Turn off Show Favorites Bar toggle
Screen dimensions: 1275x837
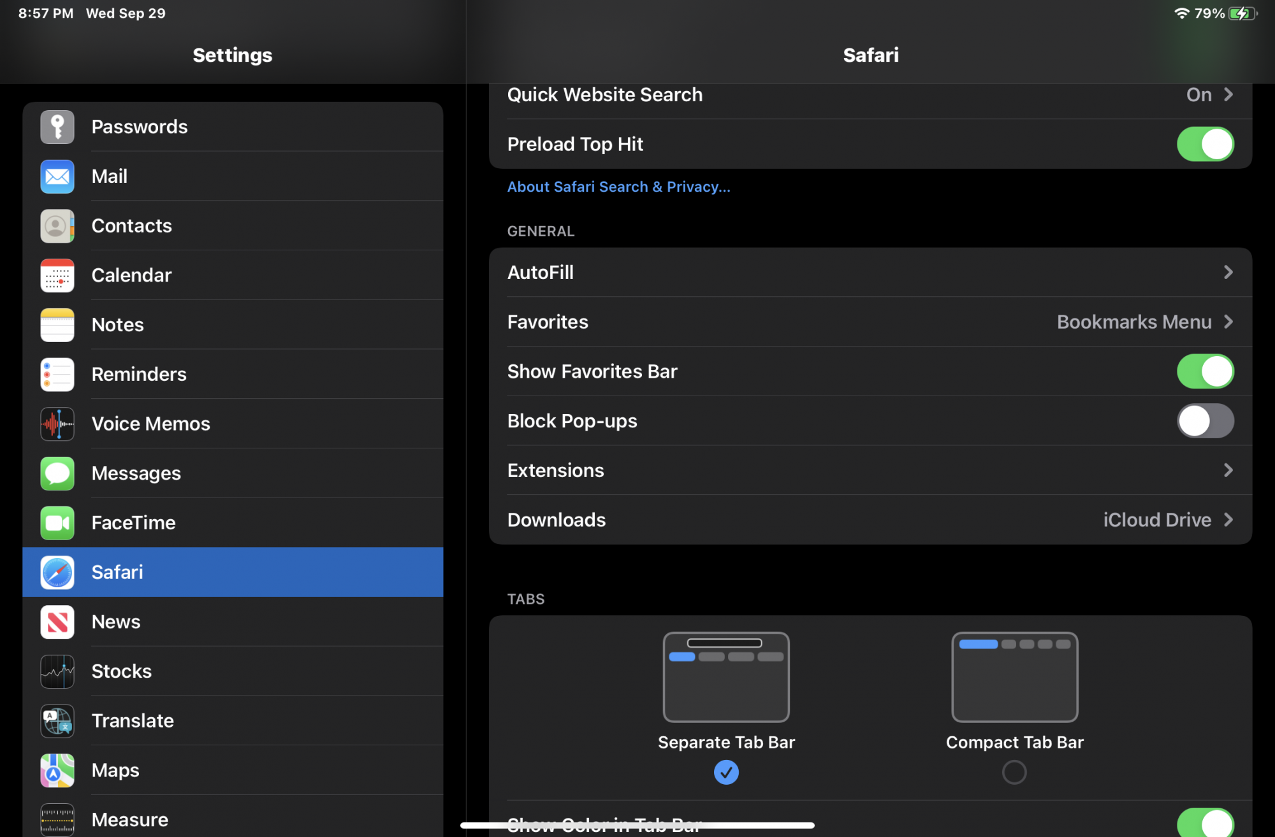pos(1204,371)
